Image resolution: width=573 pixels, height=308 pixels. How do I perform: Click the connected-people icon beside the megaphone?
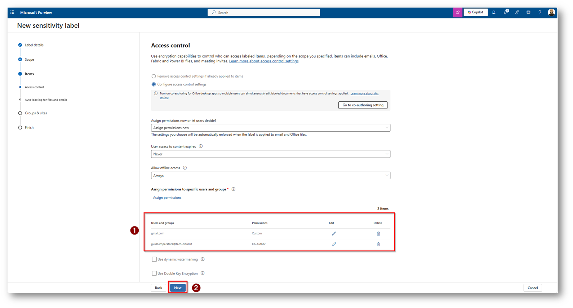(517, 12)
